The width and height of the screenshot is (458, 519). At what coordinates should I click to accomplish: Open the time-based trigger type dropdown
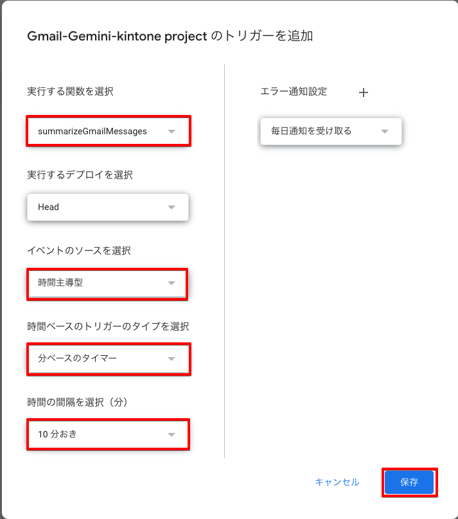click(108, 359)
